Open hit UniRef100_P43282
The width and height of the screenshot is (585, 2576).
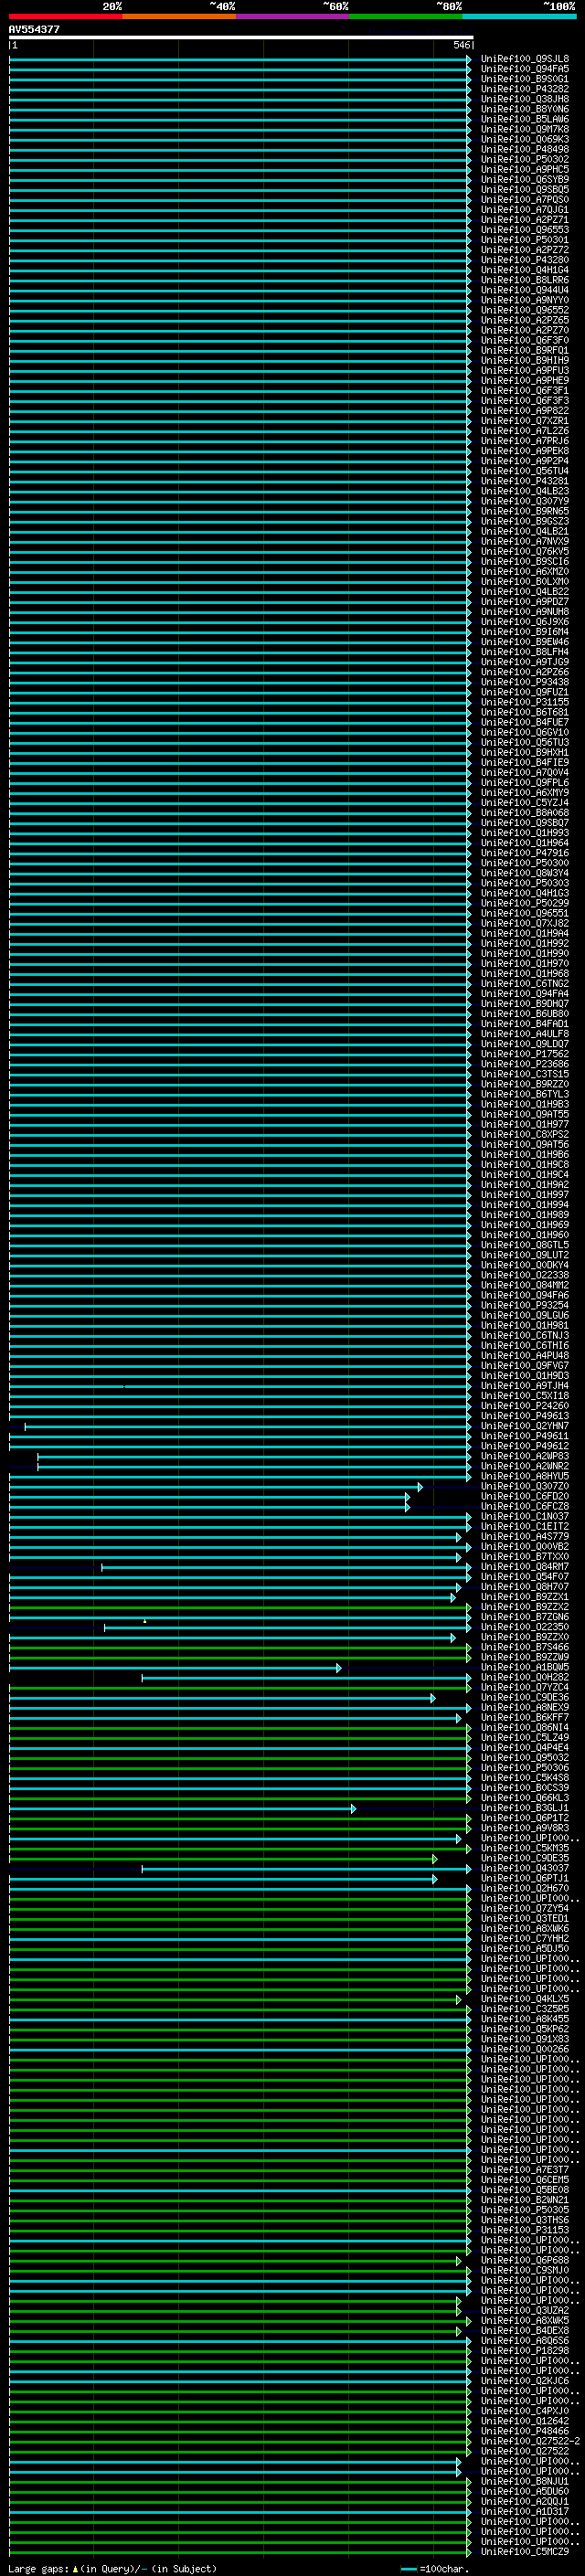525,89
